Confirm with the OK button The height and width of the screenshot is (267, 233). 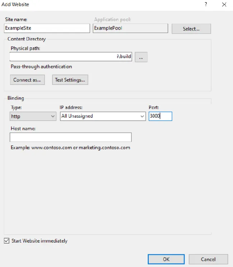click(x=166, y=259)
